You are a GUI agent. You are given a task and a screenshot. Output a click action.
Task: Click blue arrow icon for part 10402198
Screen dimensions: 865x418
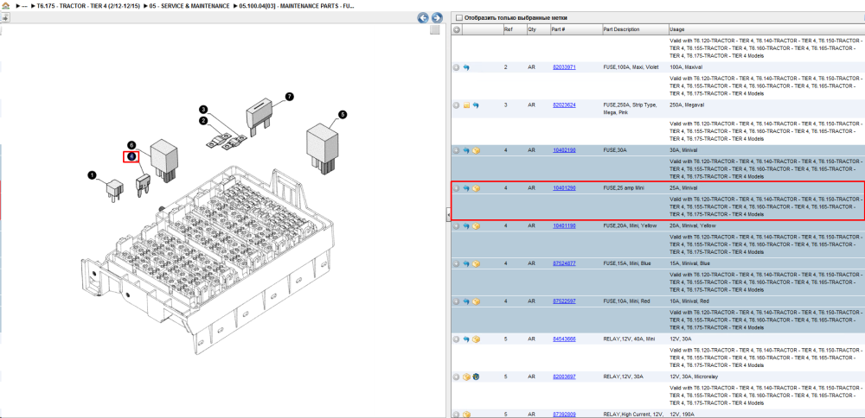click(x=467, y=149)
